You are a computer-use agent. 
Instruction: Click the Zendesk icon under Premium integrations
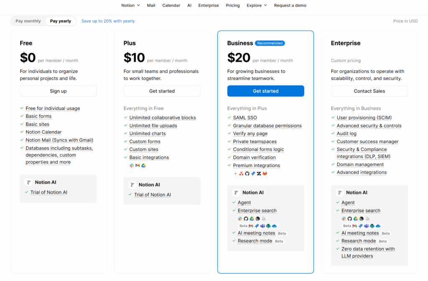click(259, 174)
